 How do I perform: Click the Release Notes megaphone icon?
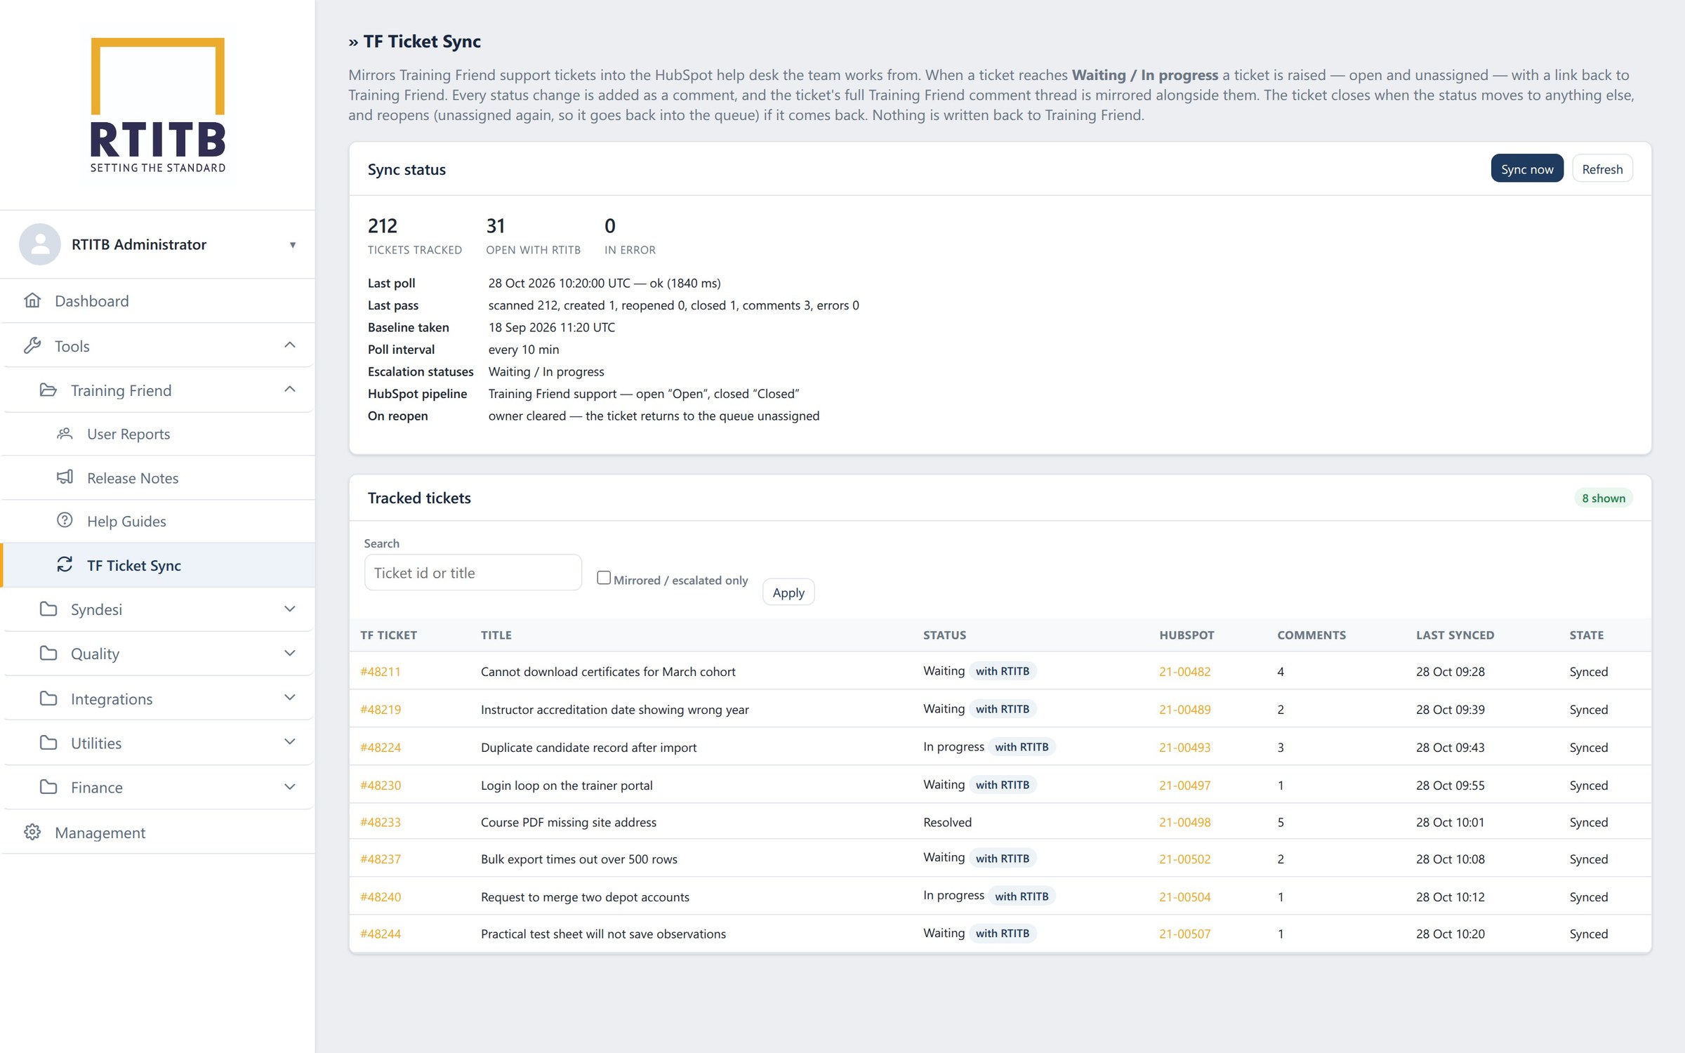coord(65,477)
